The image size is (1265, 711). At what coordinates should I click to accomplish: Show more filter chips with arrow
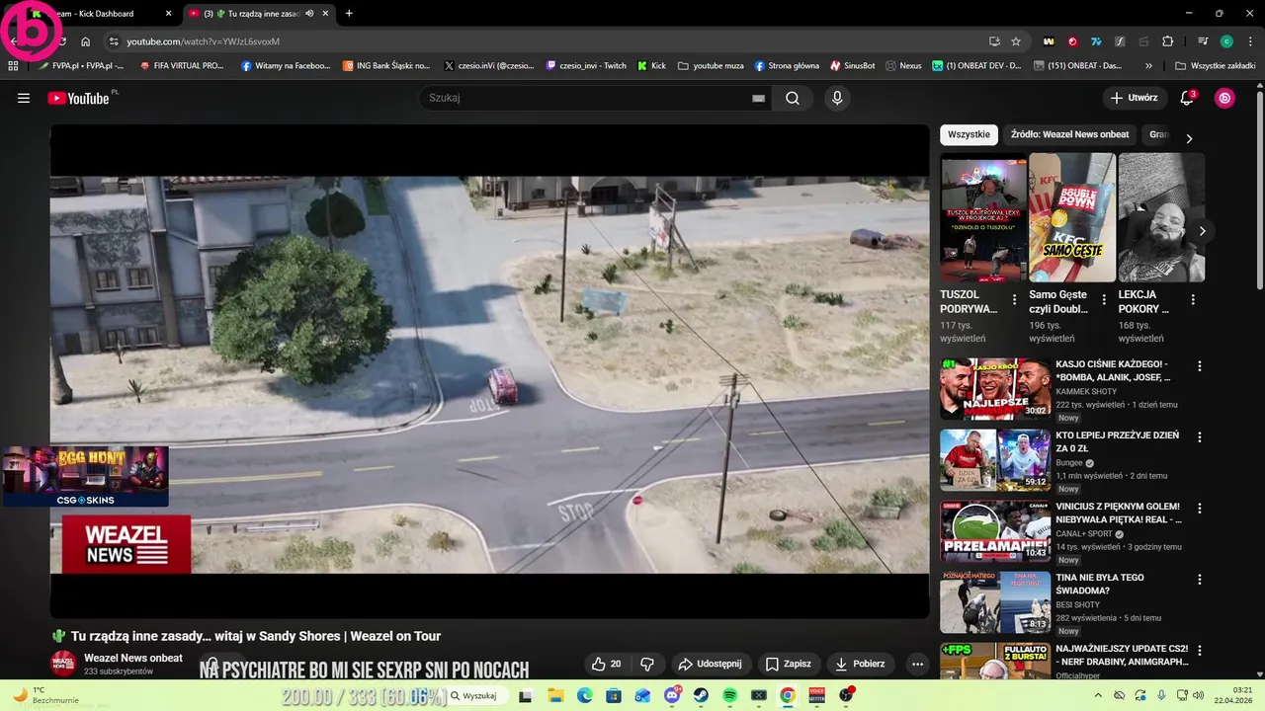tap(1189, 138)
